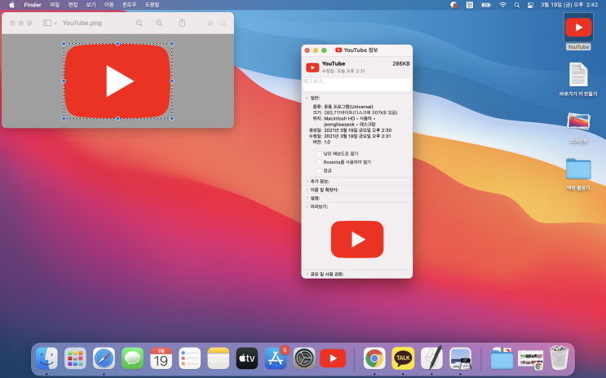The width and height of the screenshot is (606, 378).
Task: Open Google Chrome from the Dock
Action: (x=374, y=358)
